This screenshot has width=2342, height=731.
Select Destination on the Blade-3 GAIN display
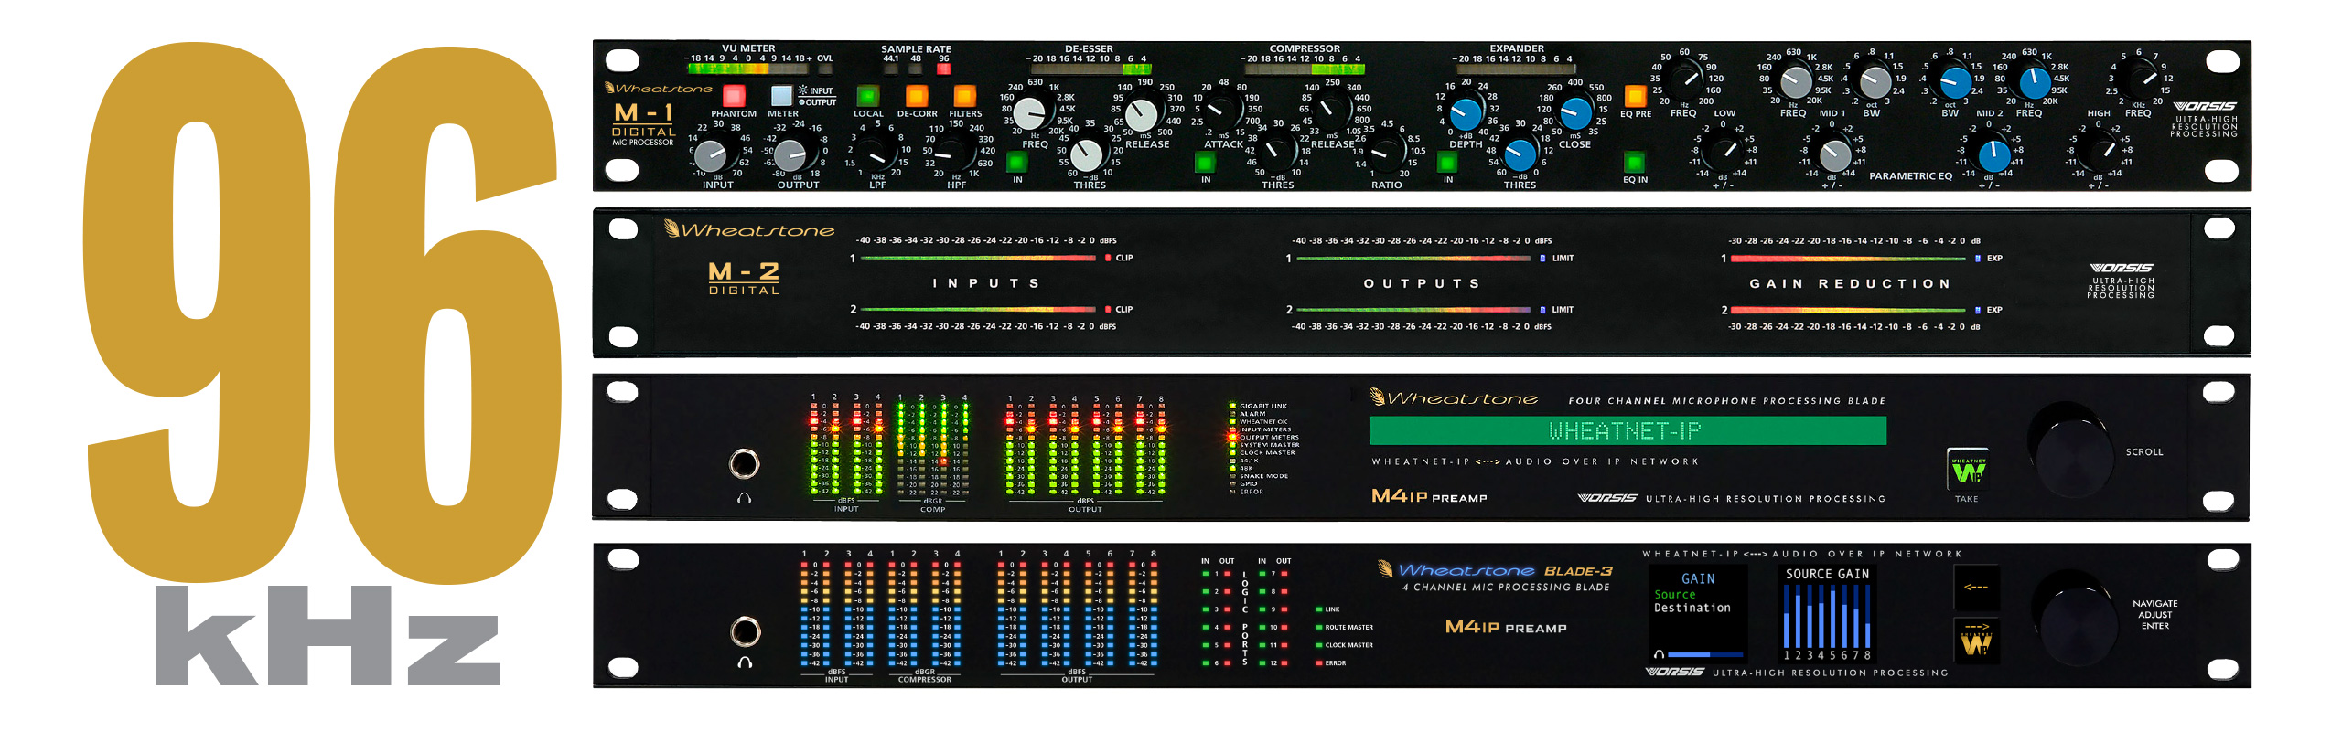[1692, 609]
